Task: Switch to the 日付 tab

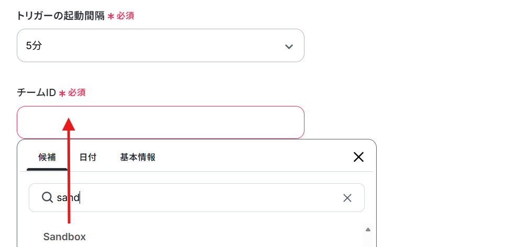Action: [88, 158]
